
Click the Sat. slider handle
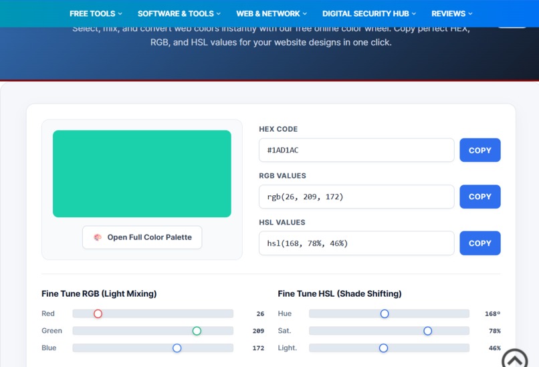point(427,331)
